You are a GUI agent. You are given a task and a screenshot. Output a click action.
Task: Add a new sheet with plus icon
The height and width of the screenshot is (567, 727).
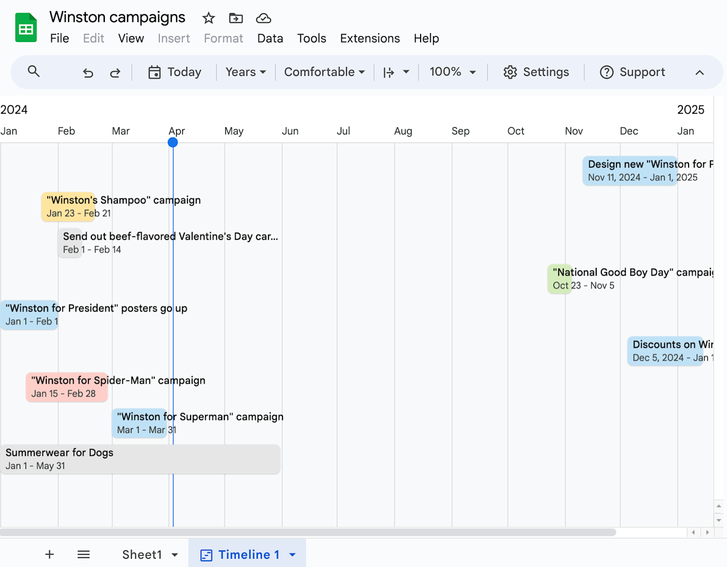(49, 555)
